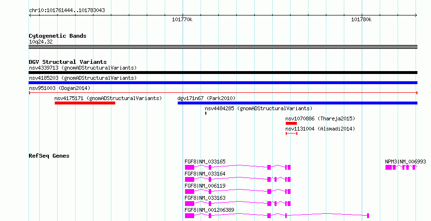Select the Cytogenetic Bands track title

coord(58,36)
